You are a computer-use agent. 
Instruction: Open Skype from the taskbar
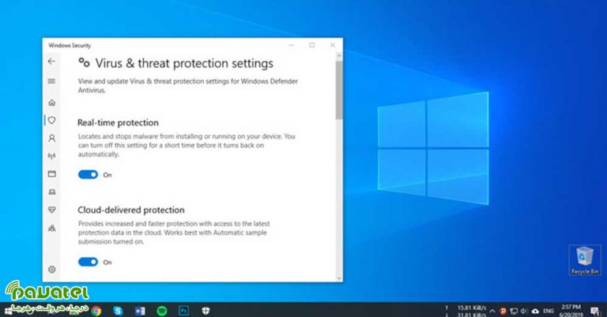(x=118, y=311)
